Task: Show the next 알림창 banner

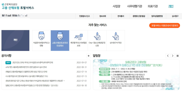Action: pos(173,56)
